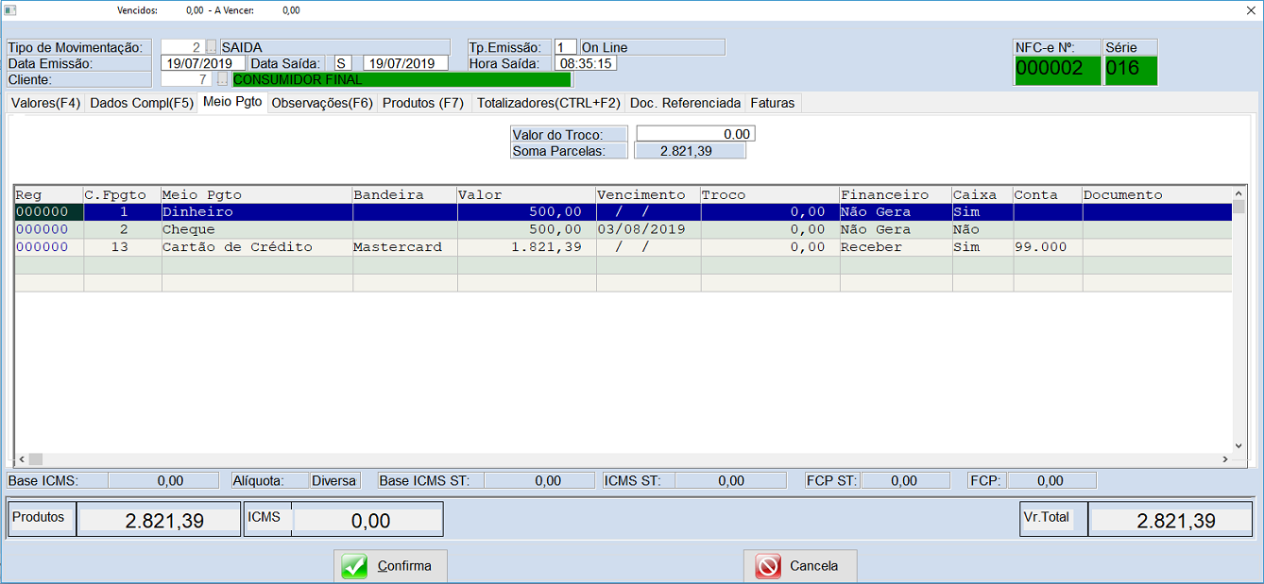Open the client lookup button beside Cliente code
The image size is (1264, 584).
[x=223, y=80]
